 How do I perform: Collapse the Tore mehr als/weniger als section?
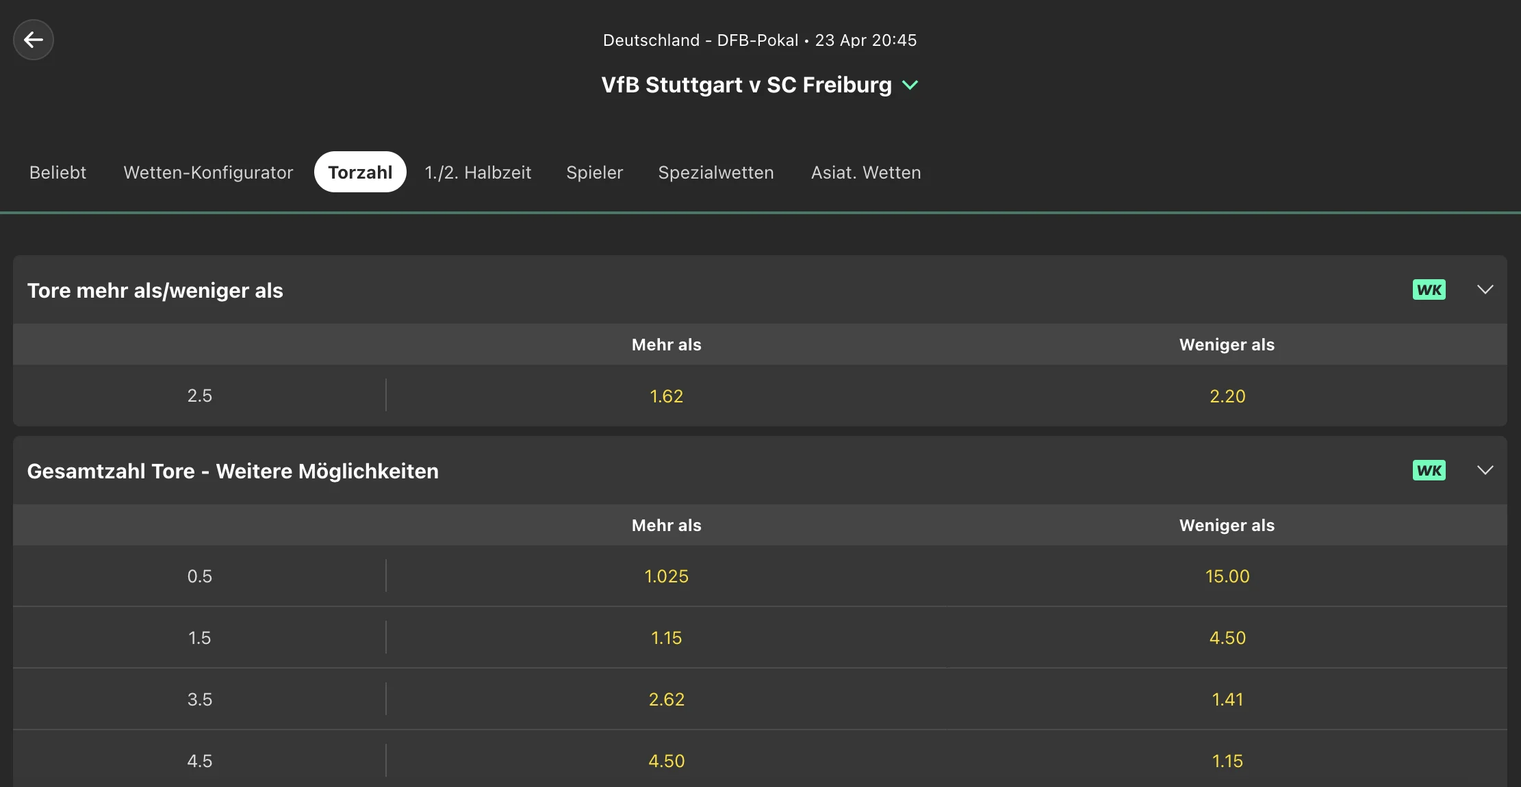[x=1485, y=289]
